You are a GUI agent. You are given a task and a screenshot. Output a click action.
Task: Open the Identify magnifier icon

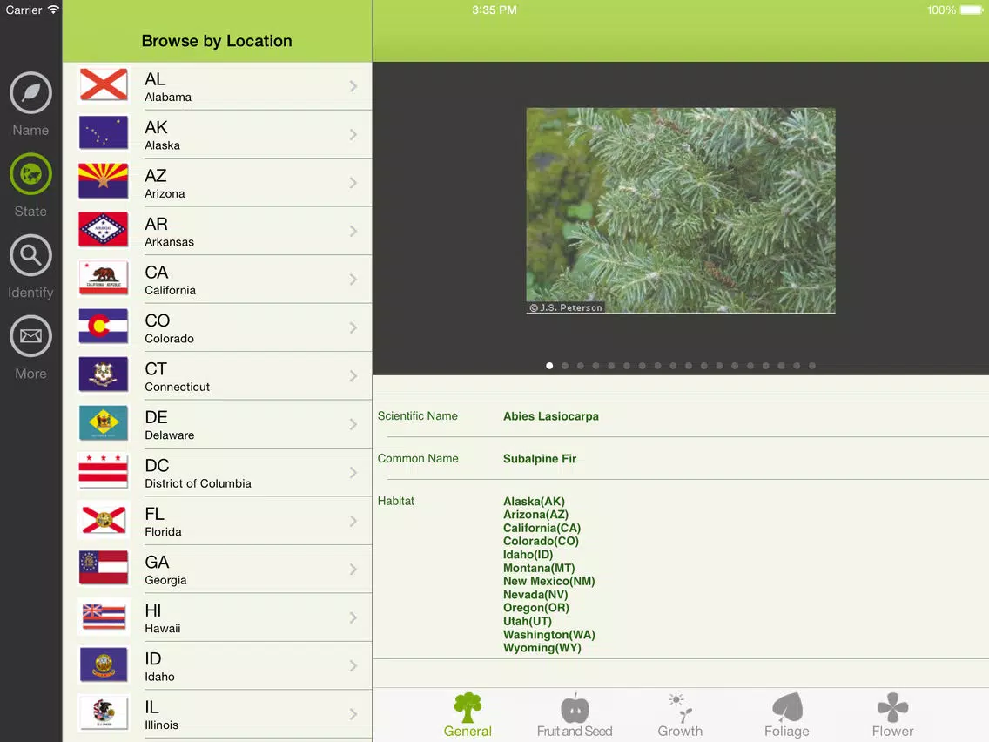tap(30, 255)
